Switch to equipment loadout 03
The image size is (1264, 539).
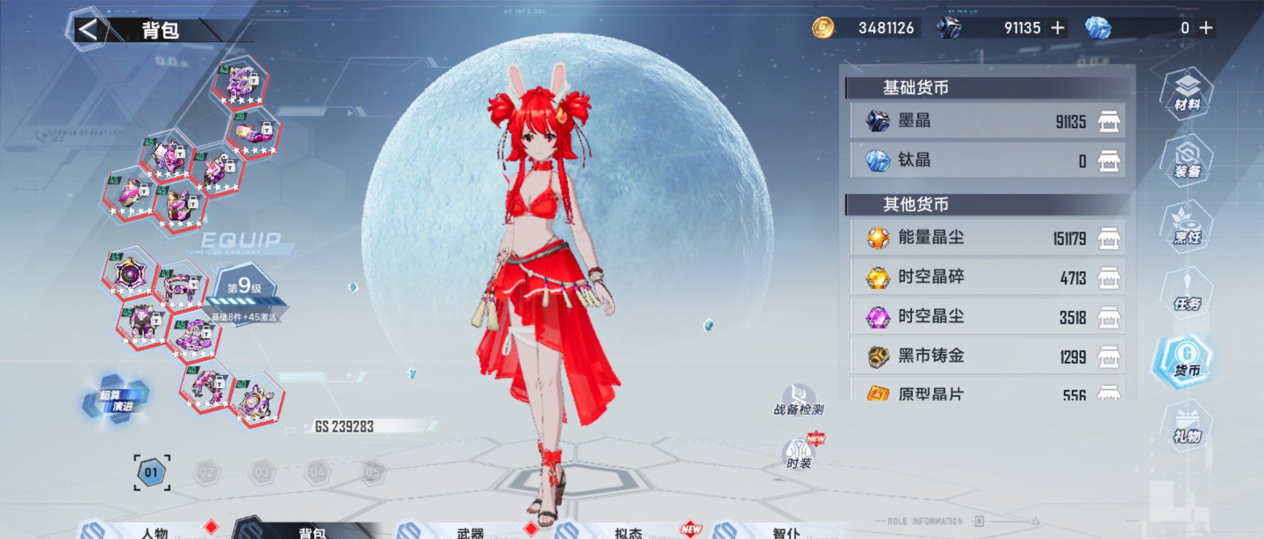pos(262,472)
